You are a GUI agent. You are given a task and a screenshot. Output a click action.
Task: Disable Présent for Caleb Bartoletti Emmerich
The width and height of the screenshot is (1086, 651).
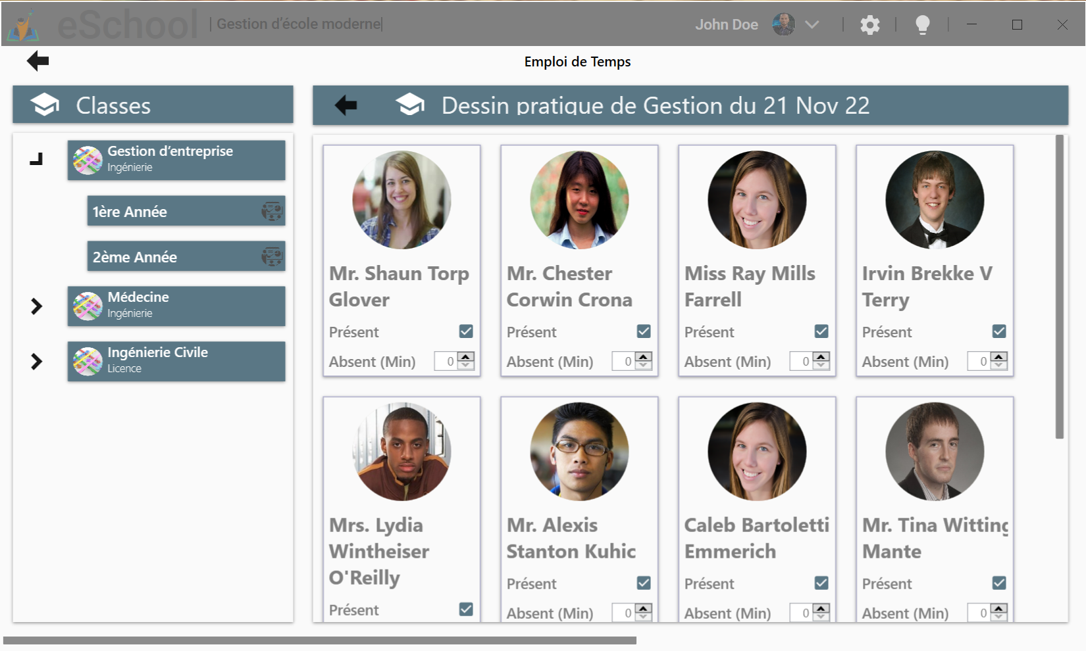tap(821, 583)
